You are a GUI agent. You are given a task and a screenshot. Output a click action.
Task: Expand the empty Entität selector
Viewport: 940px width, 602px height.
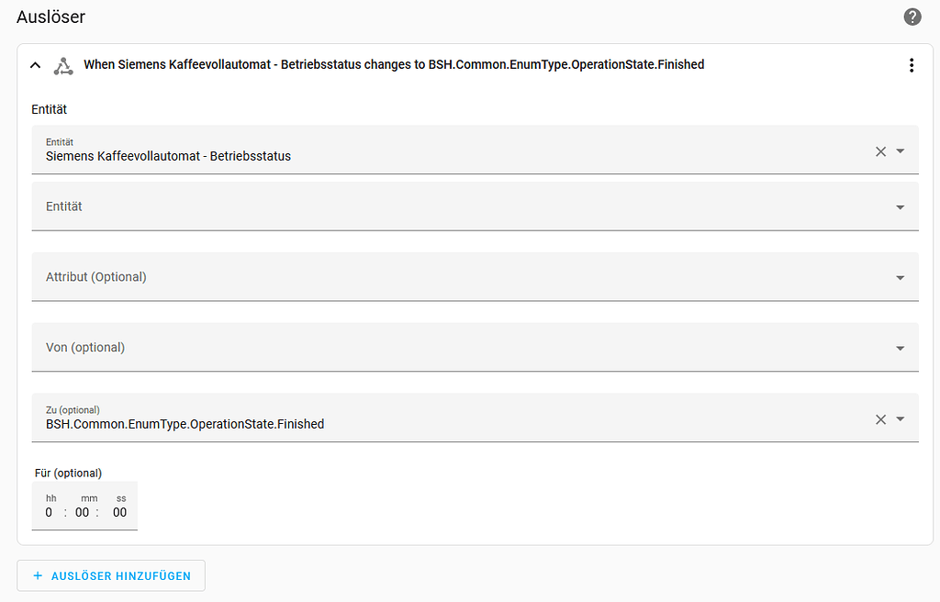tap(899, 206)
